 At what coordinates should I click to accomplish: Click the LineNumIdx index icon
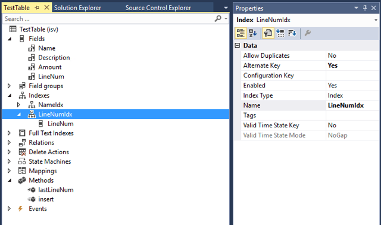point(32,114)
